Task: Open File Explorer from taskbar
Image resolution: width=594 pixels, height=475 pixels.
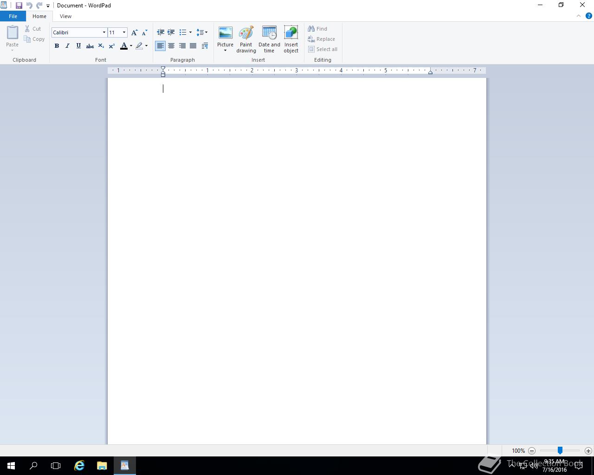Action: [x=102, y=466]
